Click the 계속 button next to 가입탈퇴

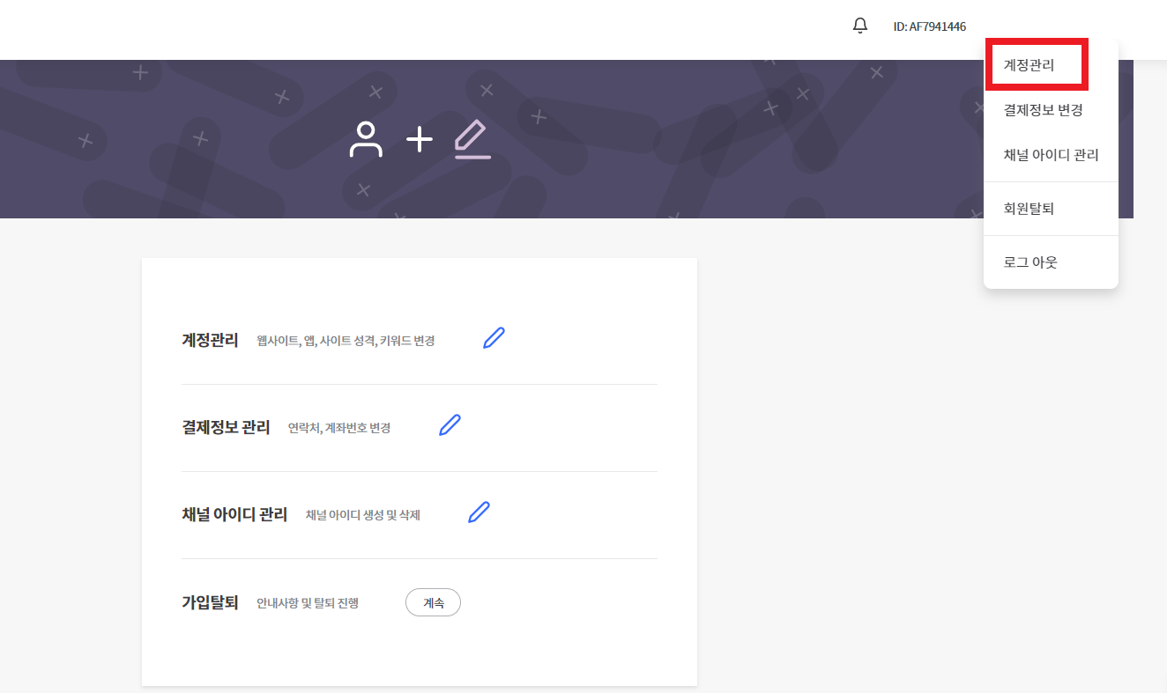[x=433, y=602]
